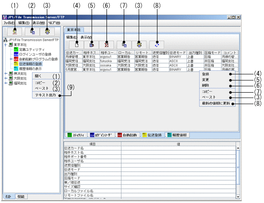Switch to the 自動起動 bottom tab
264x203 pixels.
[127, 135]
